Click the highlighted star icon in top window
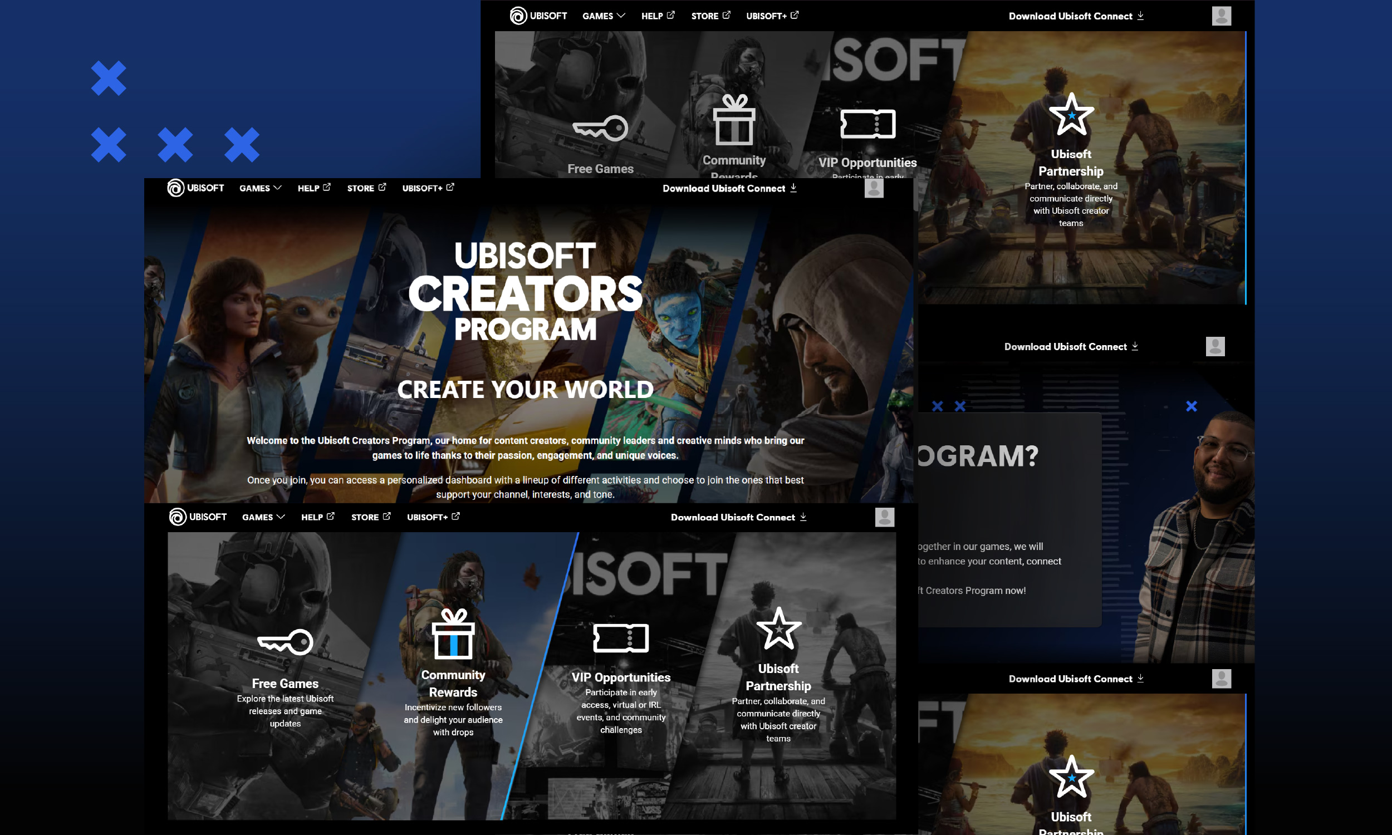The image size is (1392, 835). pyautogui.click(x=1071, y=114)
